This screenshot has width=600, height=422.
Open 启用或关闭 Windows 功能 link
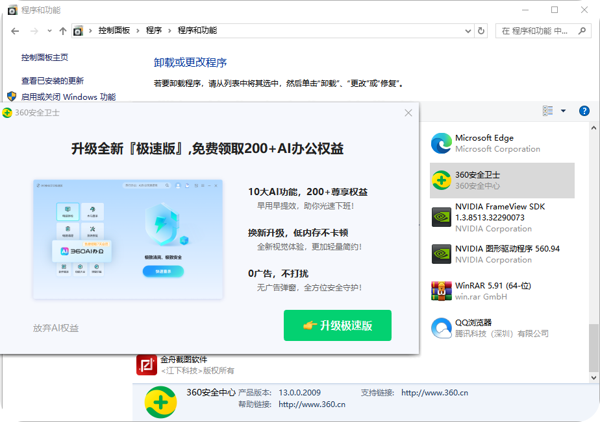(x=68, y=97)
